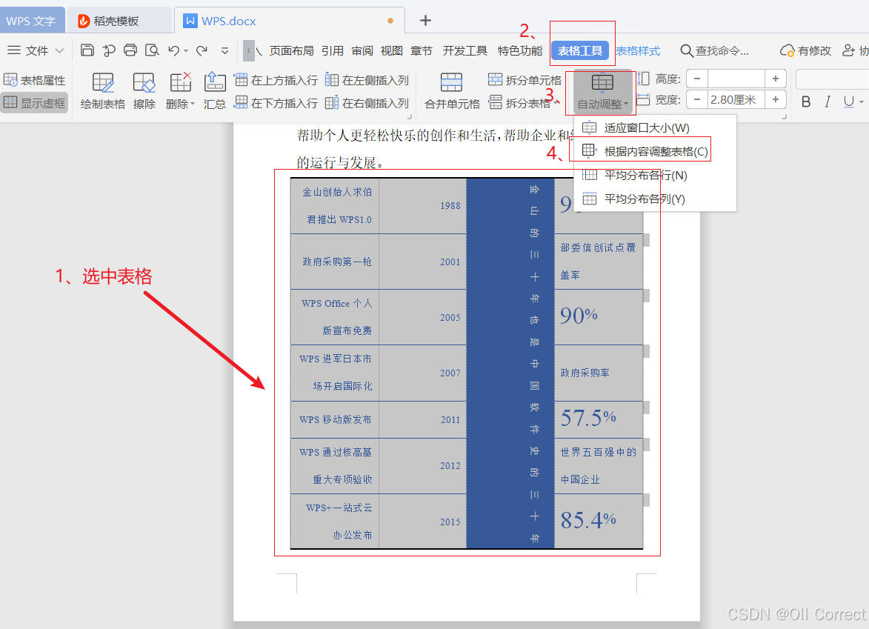Toggle Underline formatting
Screen dimensions: 869x629
click(x=848, y=101)
